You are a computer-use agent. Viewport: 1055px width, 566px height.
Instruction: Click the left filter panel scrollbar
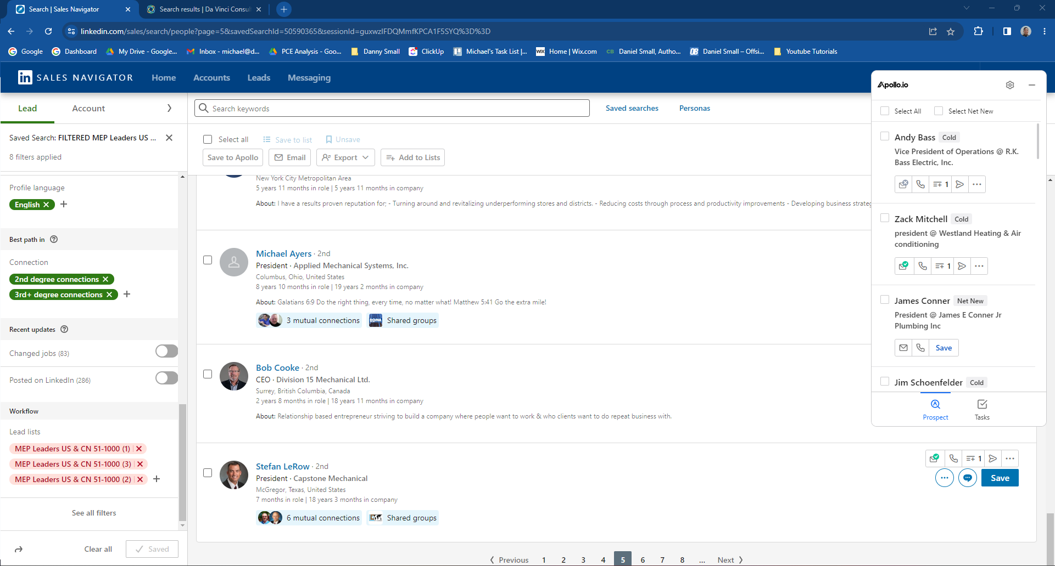click(183, 462)
